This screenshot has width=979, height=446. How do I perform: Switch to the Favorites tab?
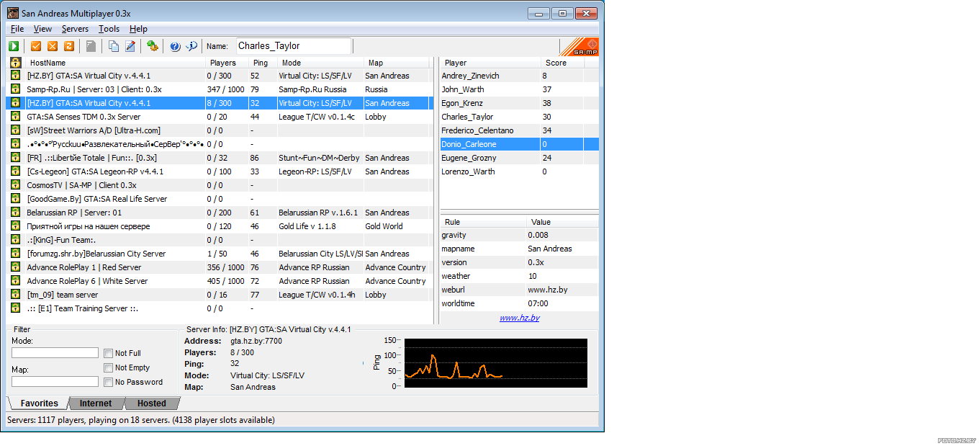39,403
